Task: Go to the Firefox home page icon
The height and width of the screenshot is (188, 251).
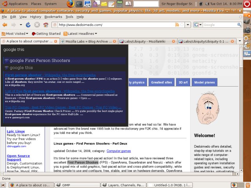Action: [x=46, y=25]
